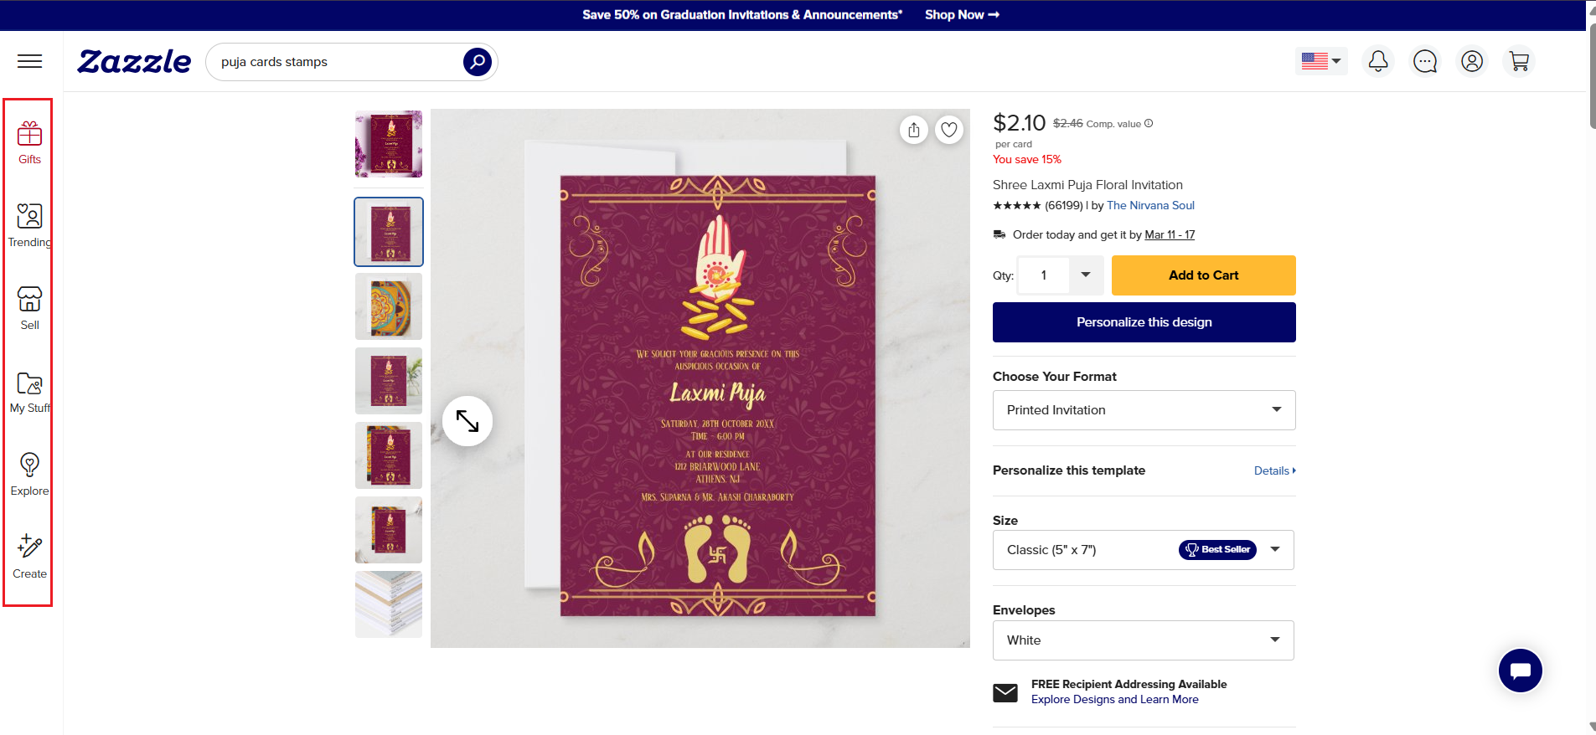View the shopping cart
1596x735 pixels.
pyautogui.click(x=1519, y=61)
